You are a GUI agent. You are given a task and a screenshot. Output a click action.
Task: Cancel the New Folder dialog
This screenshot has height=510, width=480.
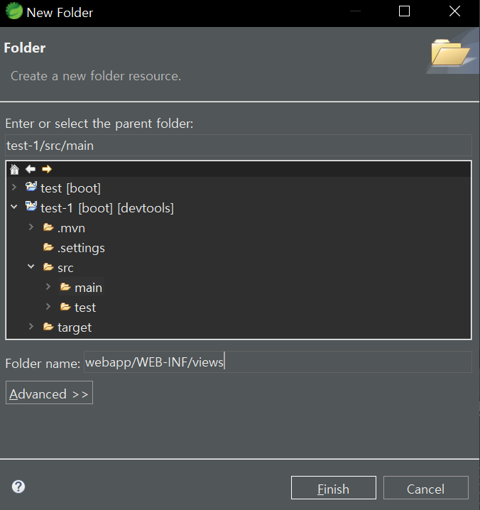point(425,489)
